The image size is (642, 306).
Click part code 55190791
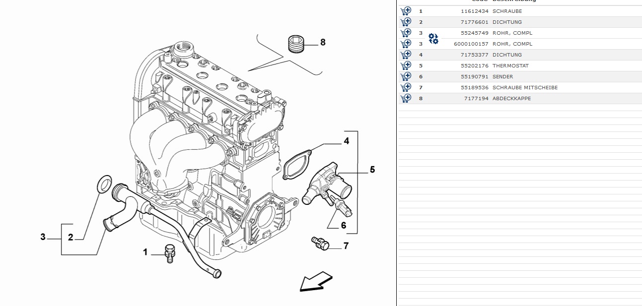pos(474,76)
